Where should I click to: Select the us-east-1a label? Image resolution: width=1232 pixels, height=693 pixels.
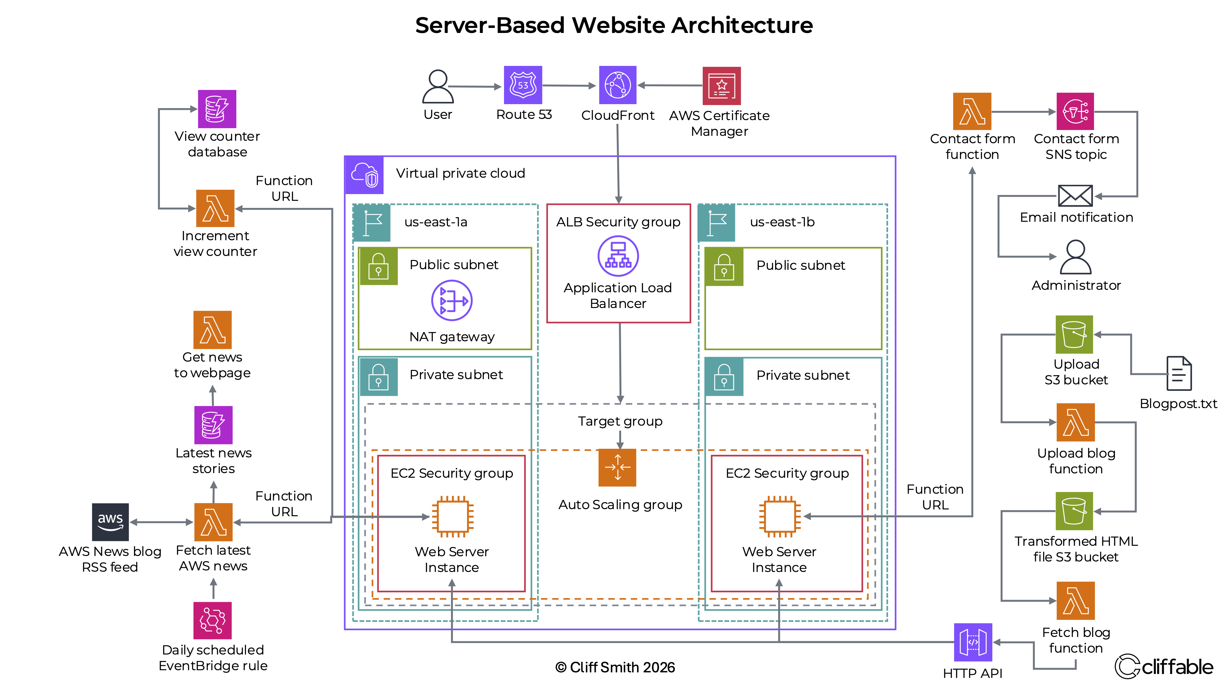pyautogui.click(x=436, y=222)
